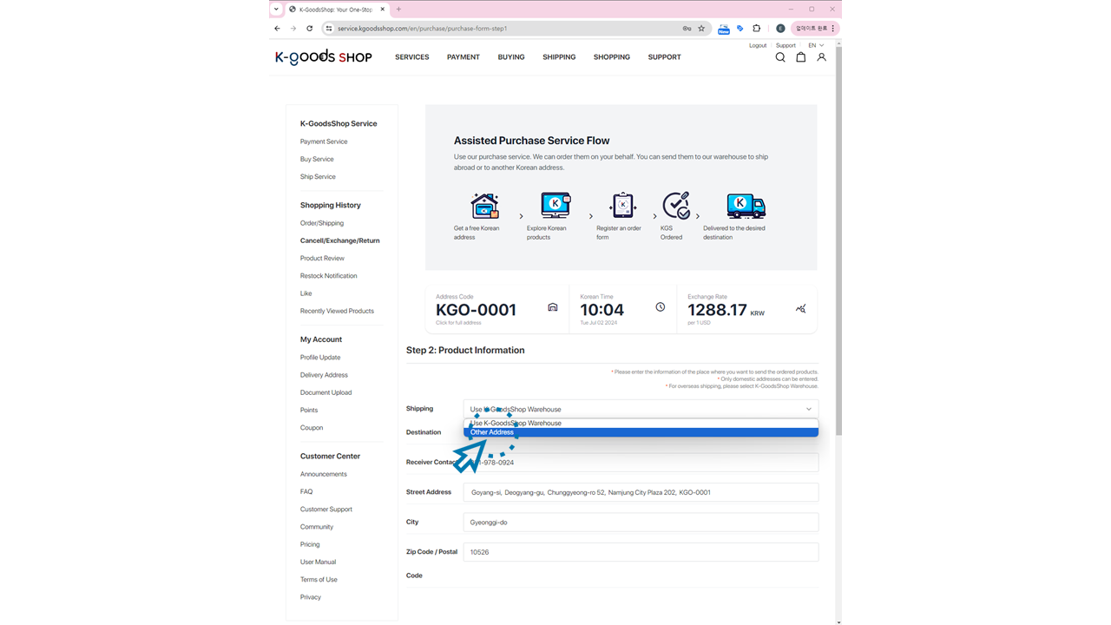Click the page's vertical scrollbar
The image size is (1111, 625).
837,260
